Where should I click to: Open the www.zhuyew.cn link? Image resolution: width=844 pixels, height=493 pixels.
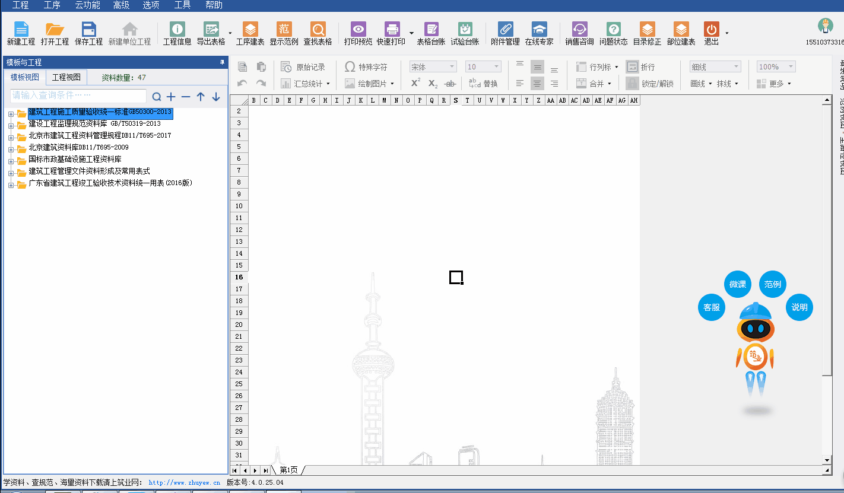[184, 483]
